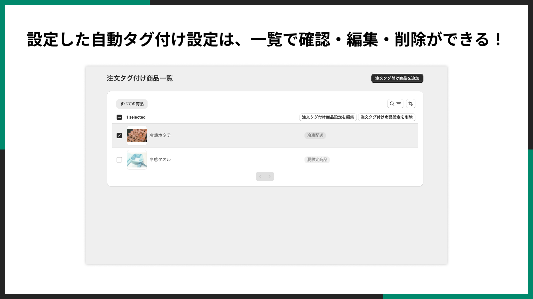Click the select-all checkbox in the header
This screenshot has height=299, width=533.
119,117
